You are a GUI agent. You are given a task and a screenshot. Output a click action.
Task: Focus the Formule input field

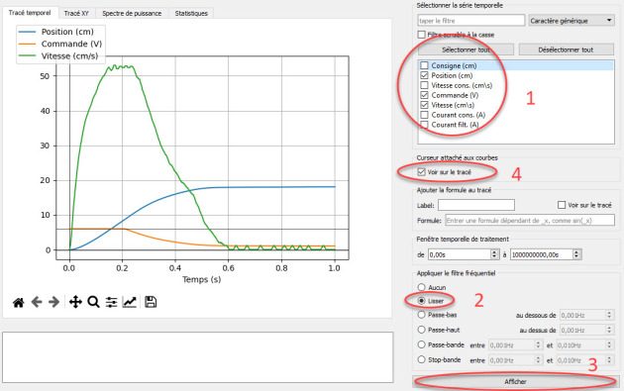[x=530, y=221]
